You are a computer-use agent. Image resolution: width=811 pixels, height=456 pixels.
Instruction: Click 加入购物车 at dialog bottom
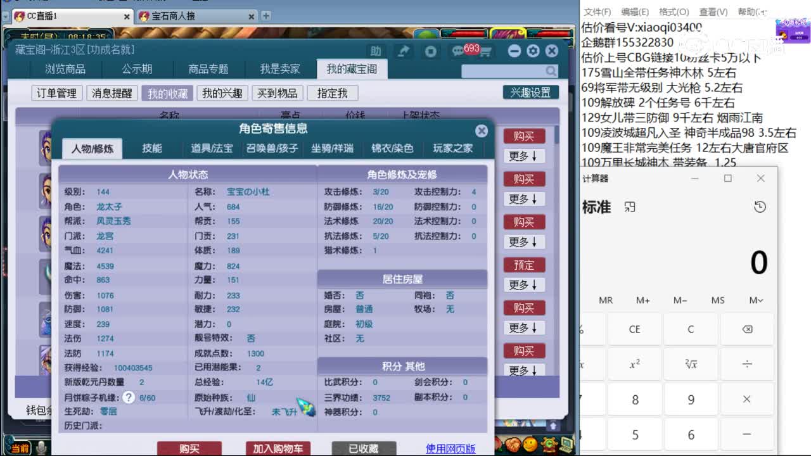tap(278, 448)
